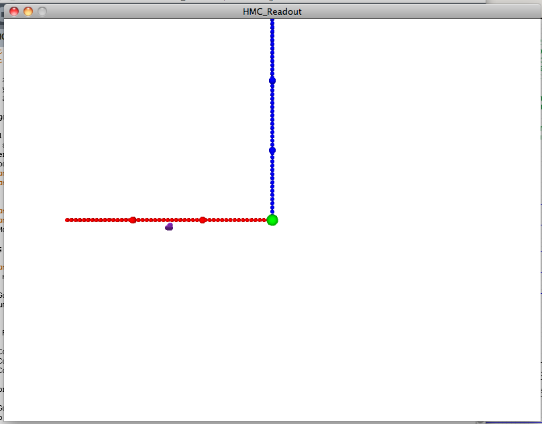Click red line midway between its large markers
This screenshot has height=424, width=542.
coord(168,220)
